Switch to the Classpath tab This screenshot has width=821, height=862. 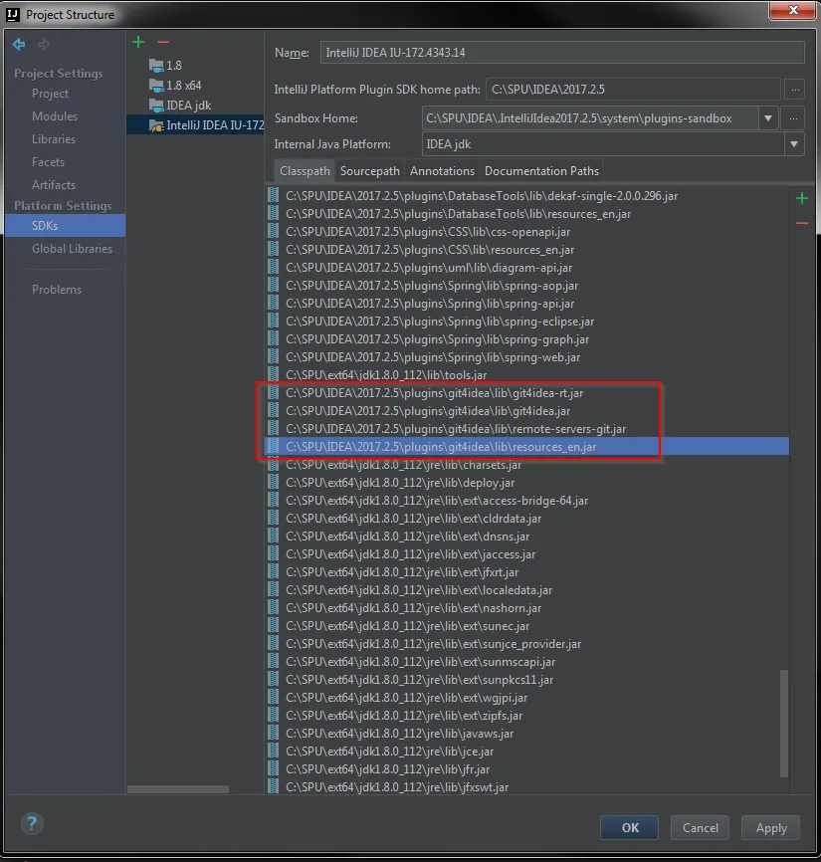(x=305, y=171)
